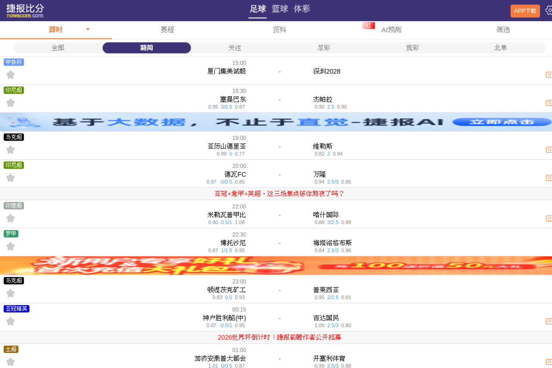Toggle the favorite star for 博托沙尼 match
Image resolution: width=552 pixels, height=368 pixels.
click(10, 246)
